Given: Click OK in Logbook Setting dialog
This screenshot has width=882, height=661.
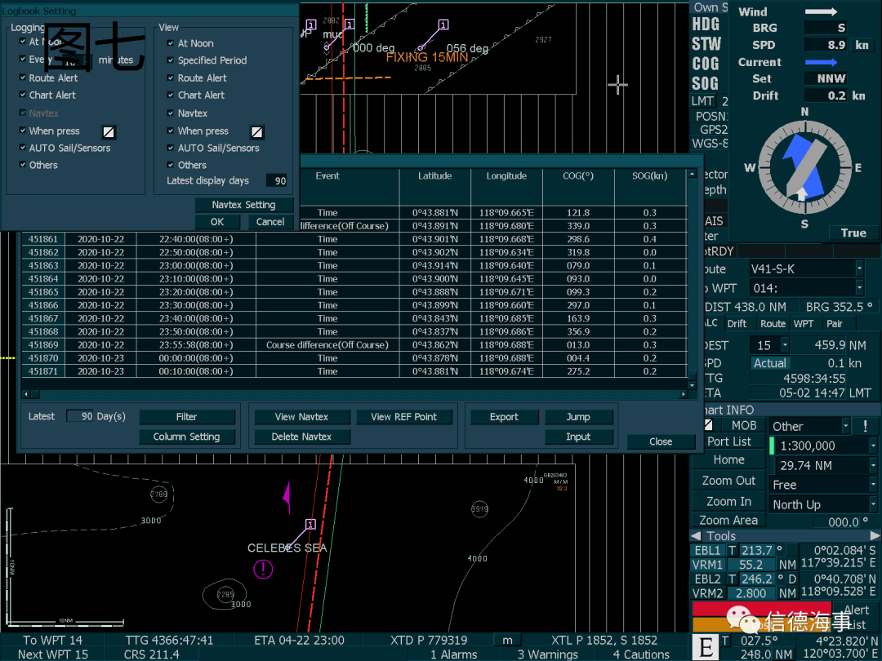Looking at the screenshot, I should click(x=217, y=222).
